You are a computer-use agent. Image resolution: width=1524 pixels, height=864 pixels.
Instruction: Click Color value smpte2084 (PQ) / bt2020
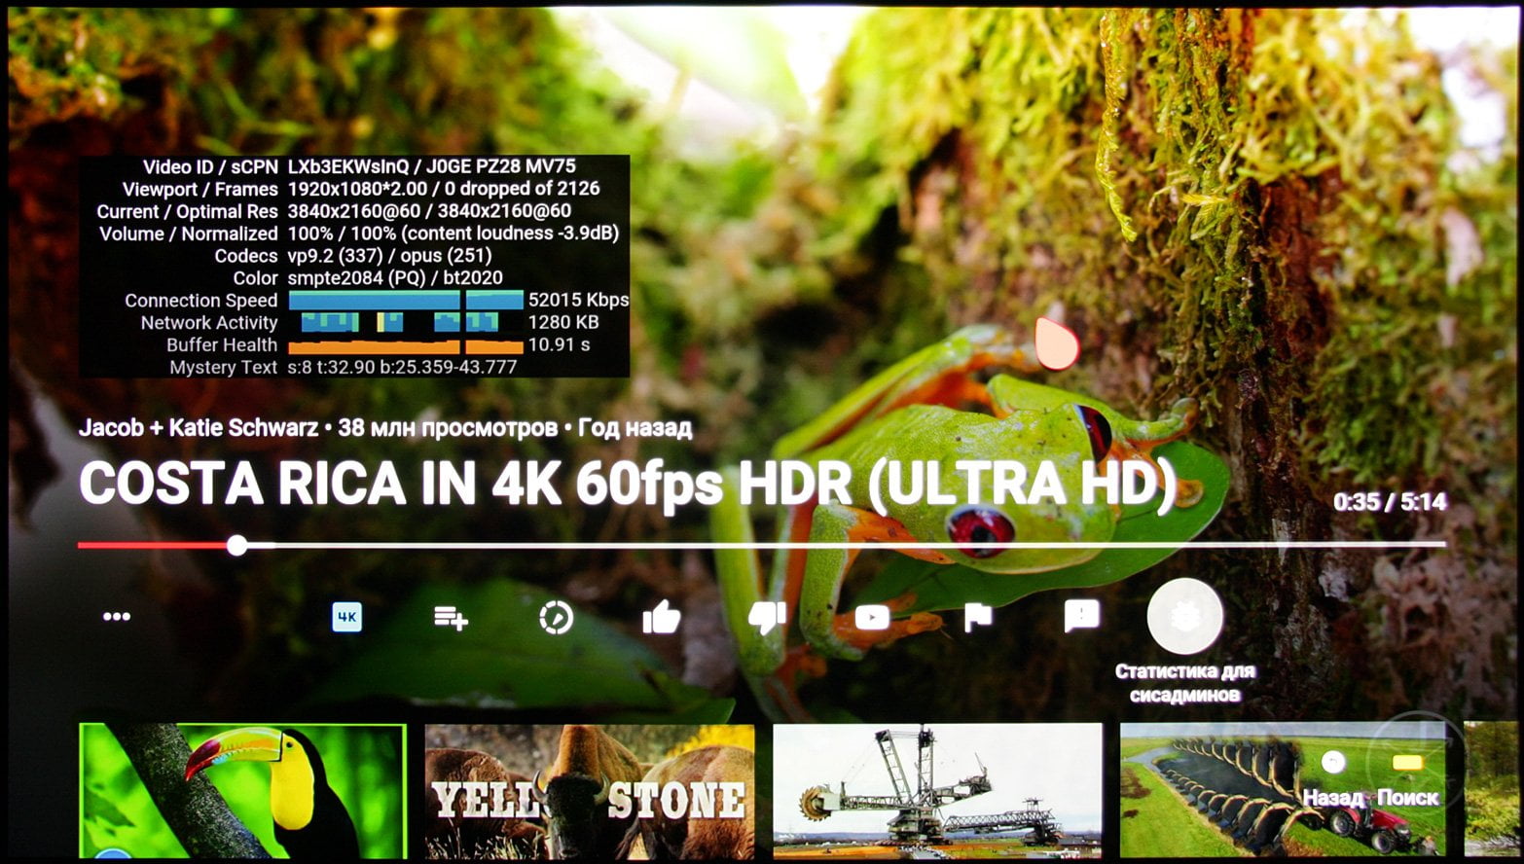point(395,278)
